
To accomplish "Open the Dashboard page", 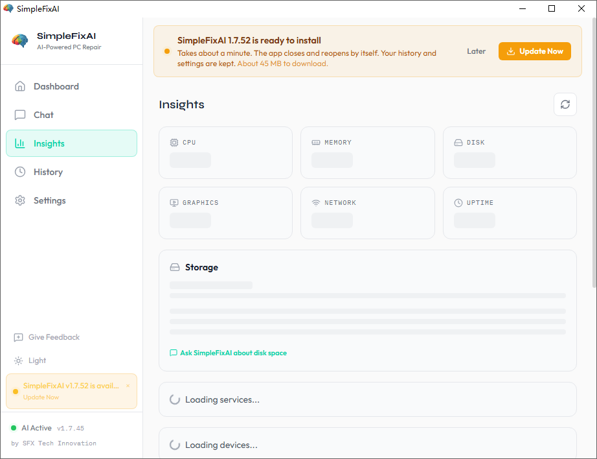I will coord(72,86).
